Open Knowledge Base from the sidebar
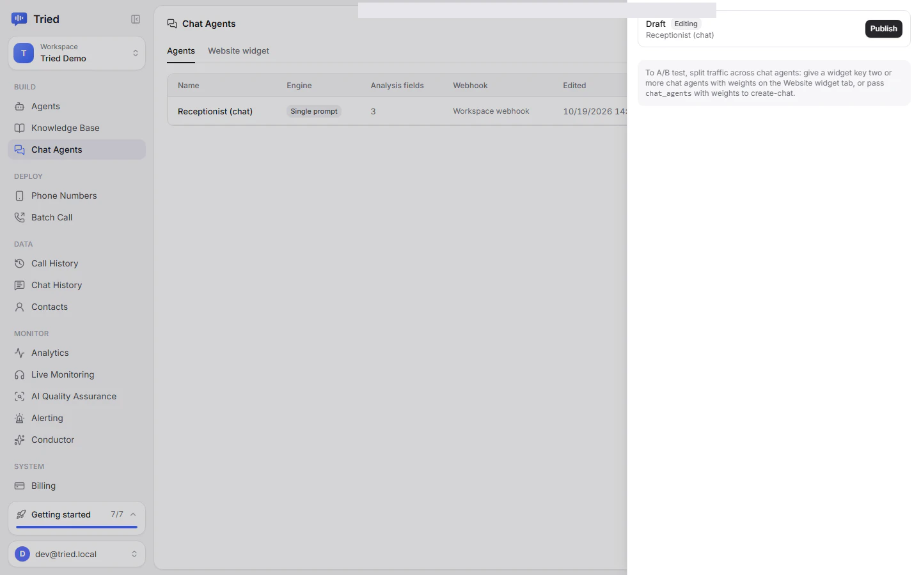The width and height of the screenshot is (921, 575). [77, 128]
